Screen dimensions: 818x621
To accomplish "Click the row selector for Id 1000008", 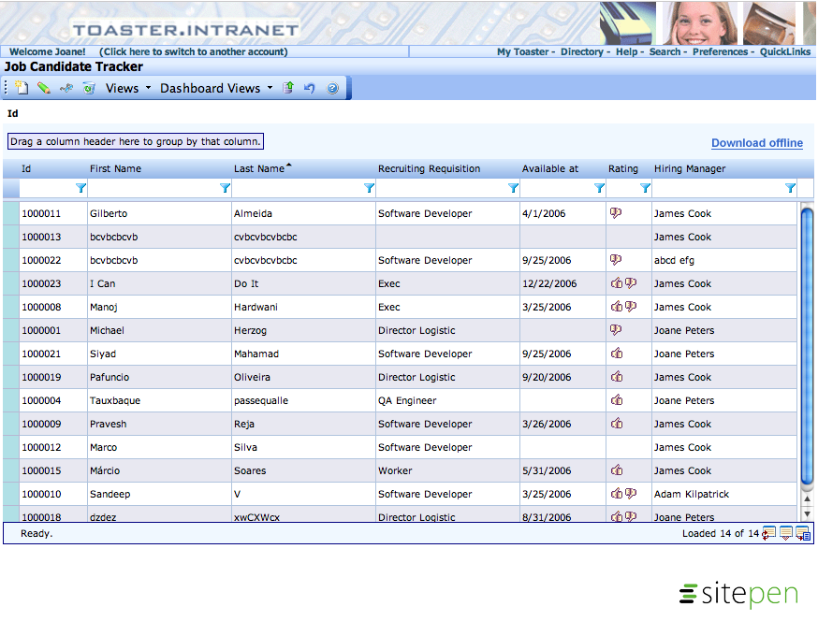I will pyautogui.click(x=11, y=307).
